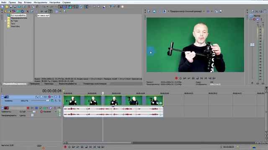268x150 pixels.
Task: Undo the last action from the toolbar
Action: (44, 7)
